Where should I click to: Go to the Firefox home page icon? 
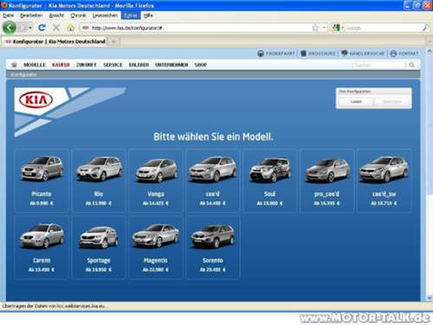[71, 28]
